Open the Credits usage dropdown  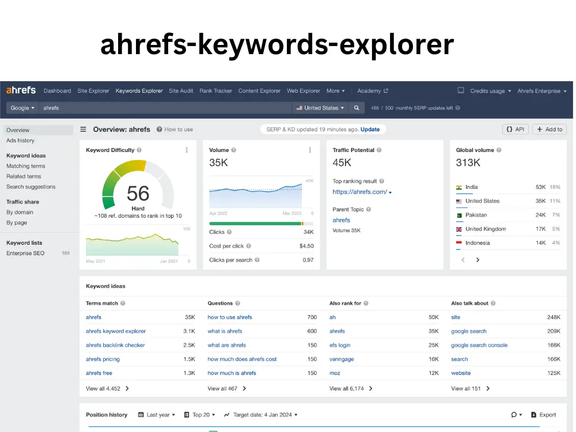pos(490,91)
